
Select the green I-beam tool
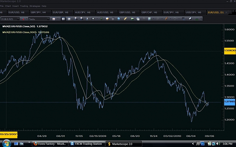pos(102,19)
